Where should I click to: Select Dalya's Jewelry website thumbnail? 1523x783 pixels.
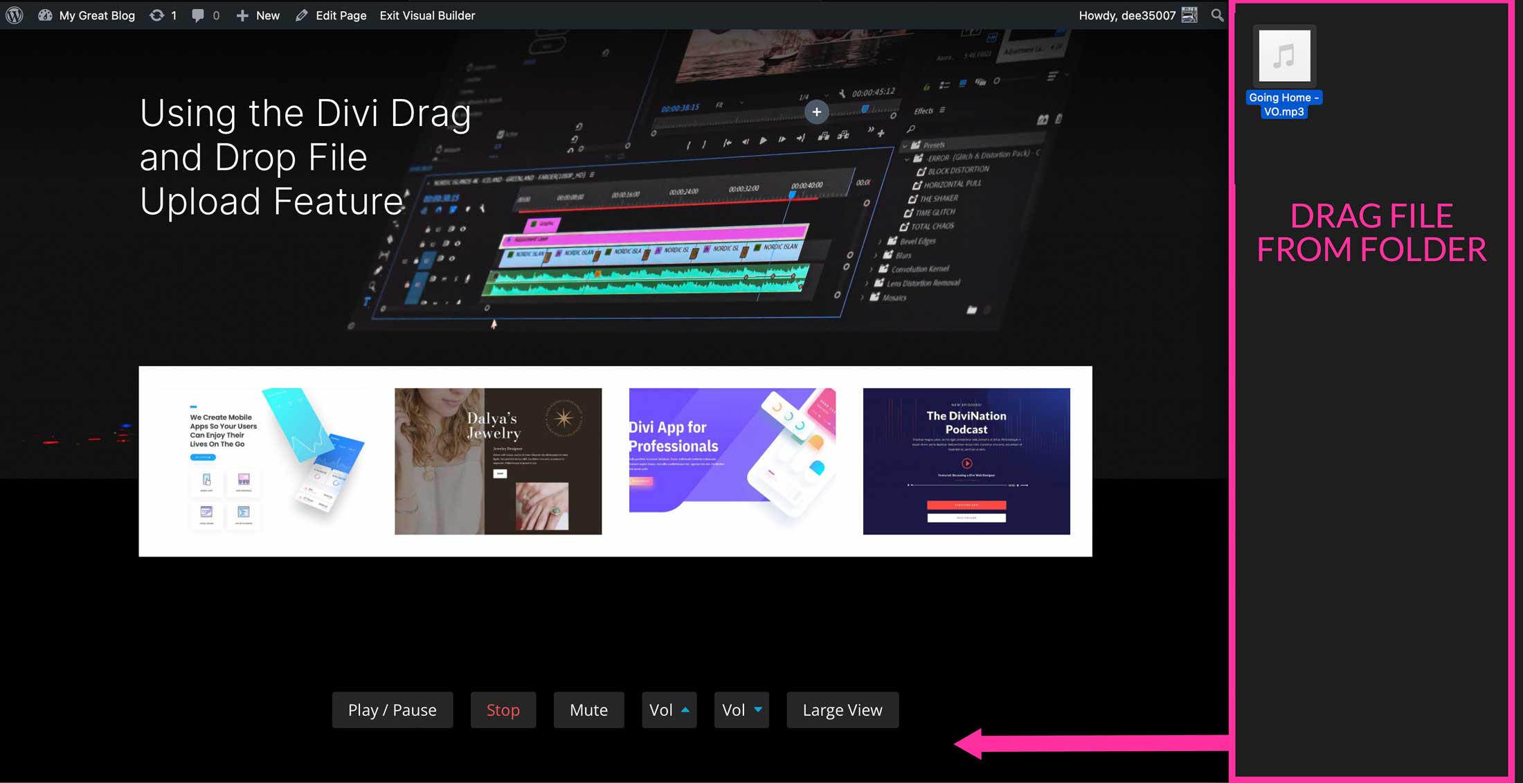tap(497, 460)
